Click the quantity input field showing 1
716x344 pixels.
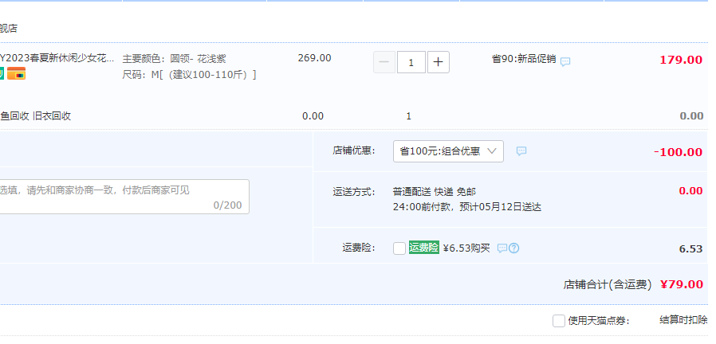(x=411, y=62)
